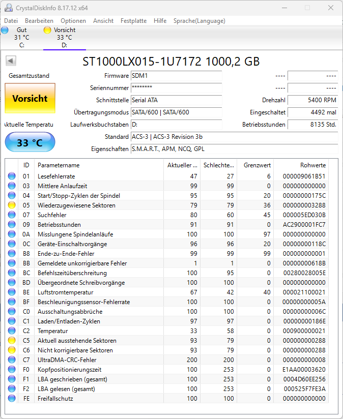Click the yellow orb beside Nicht korrigierbare Sektoren
Screen dimensions: 343x419
[12, 350]
